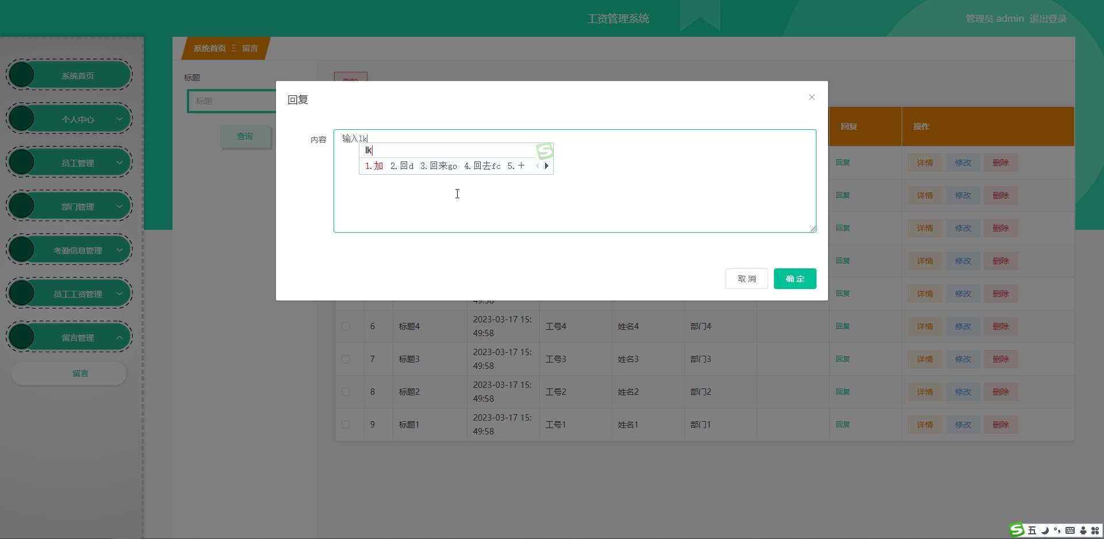
Task: Expand the 考勤信息管理 sidebar menu
Action: 69,250
